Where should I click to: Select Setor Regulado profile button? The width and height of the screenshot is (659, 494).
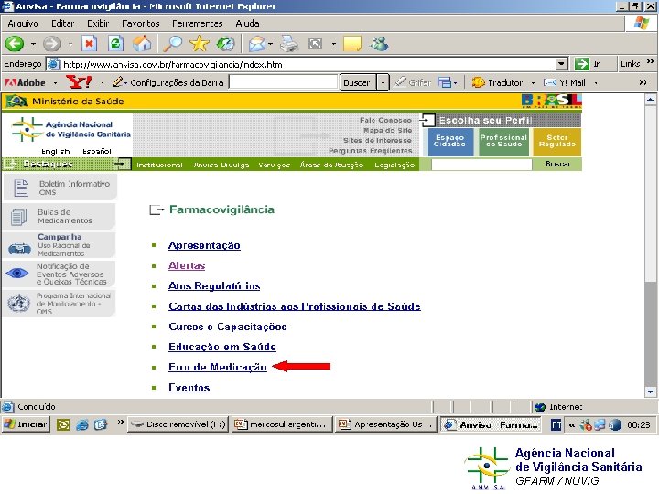(556, 142)
